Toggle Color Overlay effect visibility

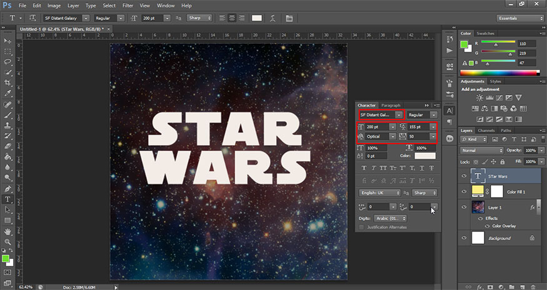pyautogui.click(x=487, y=226)
